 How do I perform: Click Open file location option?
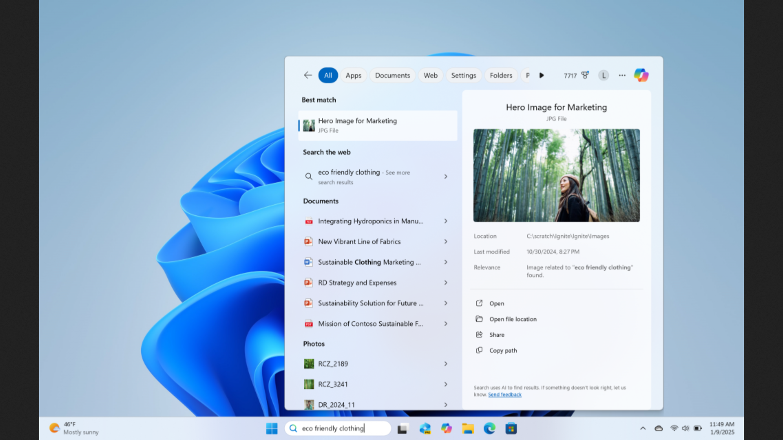point(513,319)
